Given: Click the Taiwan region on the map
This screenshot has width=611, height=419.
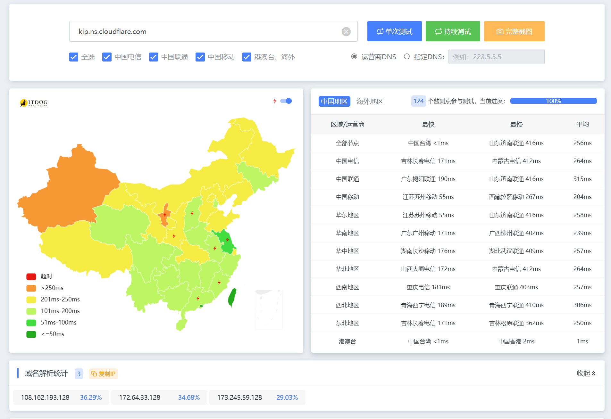Looking at the screenshot, I should [232, 297].
